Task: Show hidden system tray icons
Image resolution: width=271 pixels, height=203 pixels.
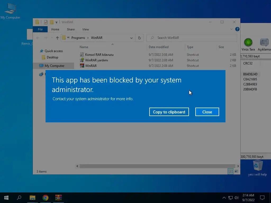Action: [224, 198]
